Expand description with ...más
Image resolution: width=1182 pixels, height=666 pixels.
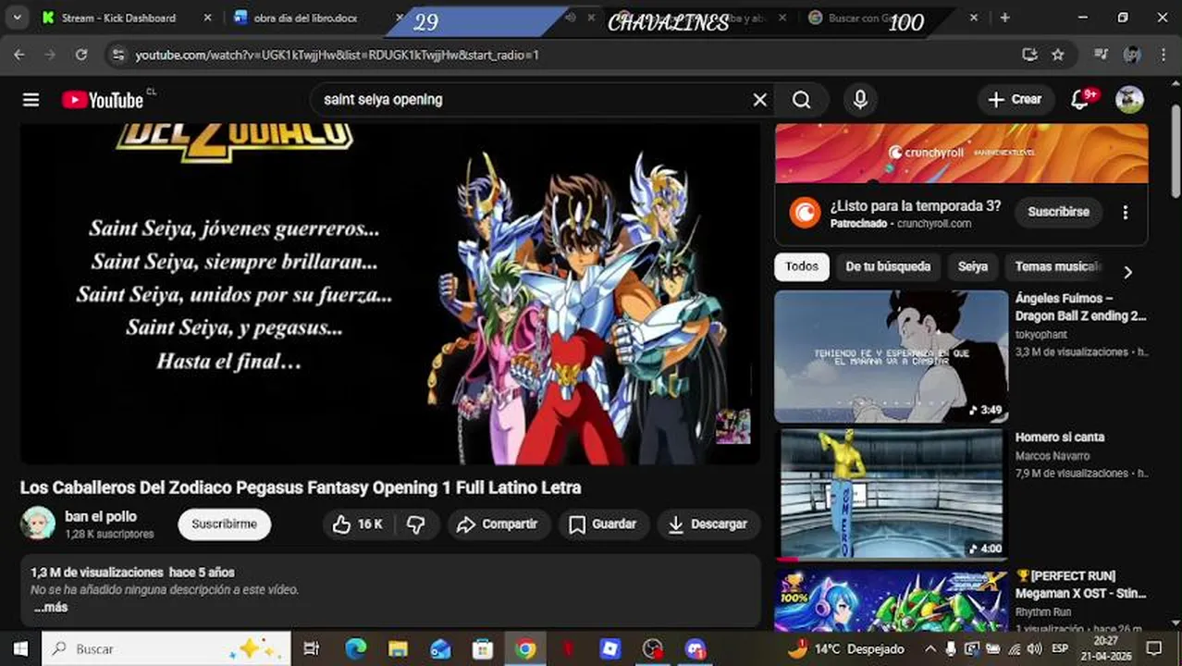point(51,608)
